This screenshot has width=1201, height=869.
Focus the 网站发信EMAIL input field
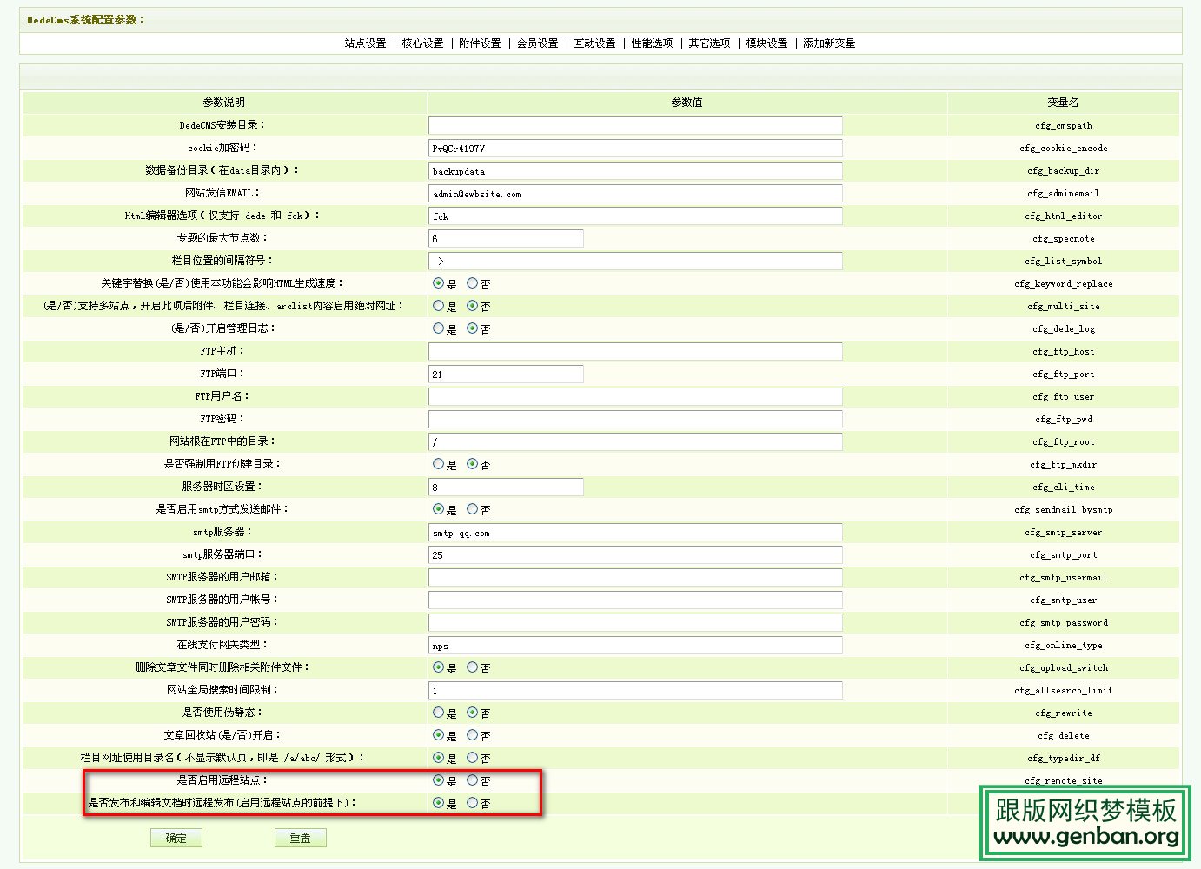coord(635,194)
